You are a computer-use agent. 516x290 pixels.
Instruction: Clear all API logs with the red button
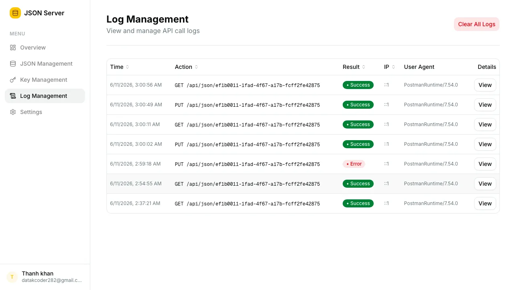476,24
